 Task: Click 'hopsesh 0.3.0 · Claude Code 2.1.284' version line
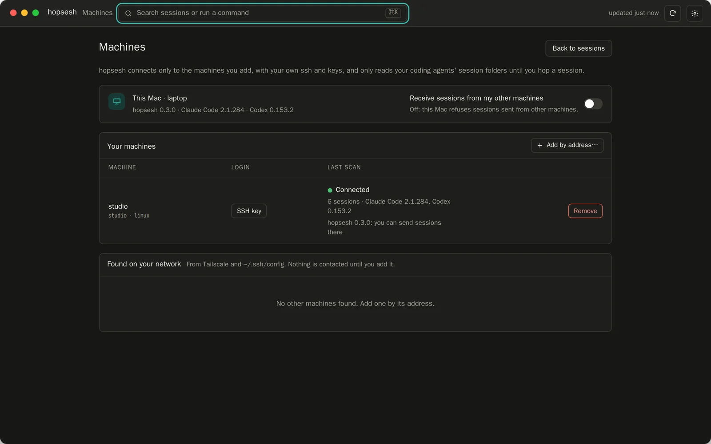[213, 110]
